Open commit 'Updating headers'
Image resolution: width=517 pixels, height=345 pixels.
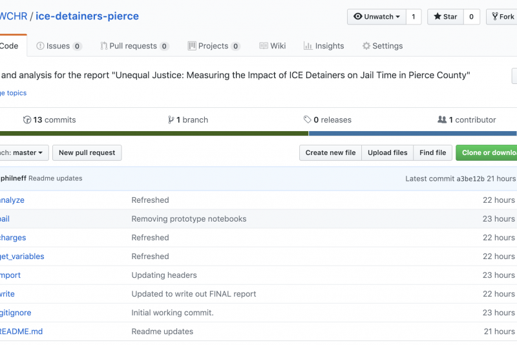164,275
